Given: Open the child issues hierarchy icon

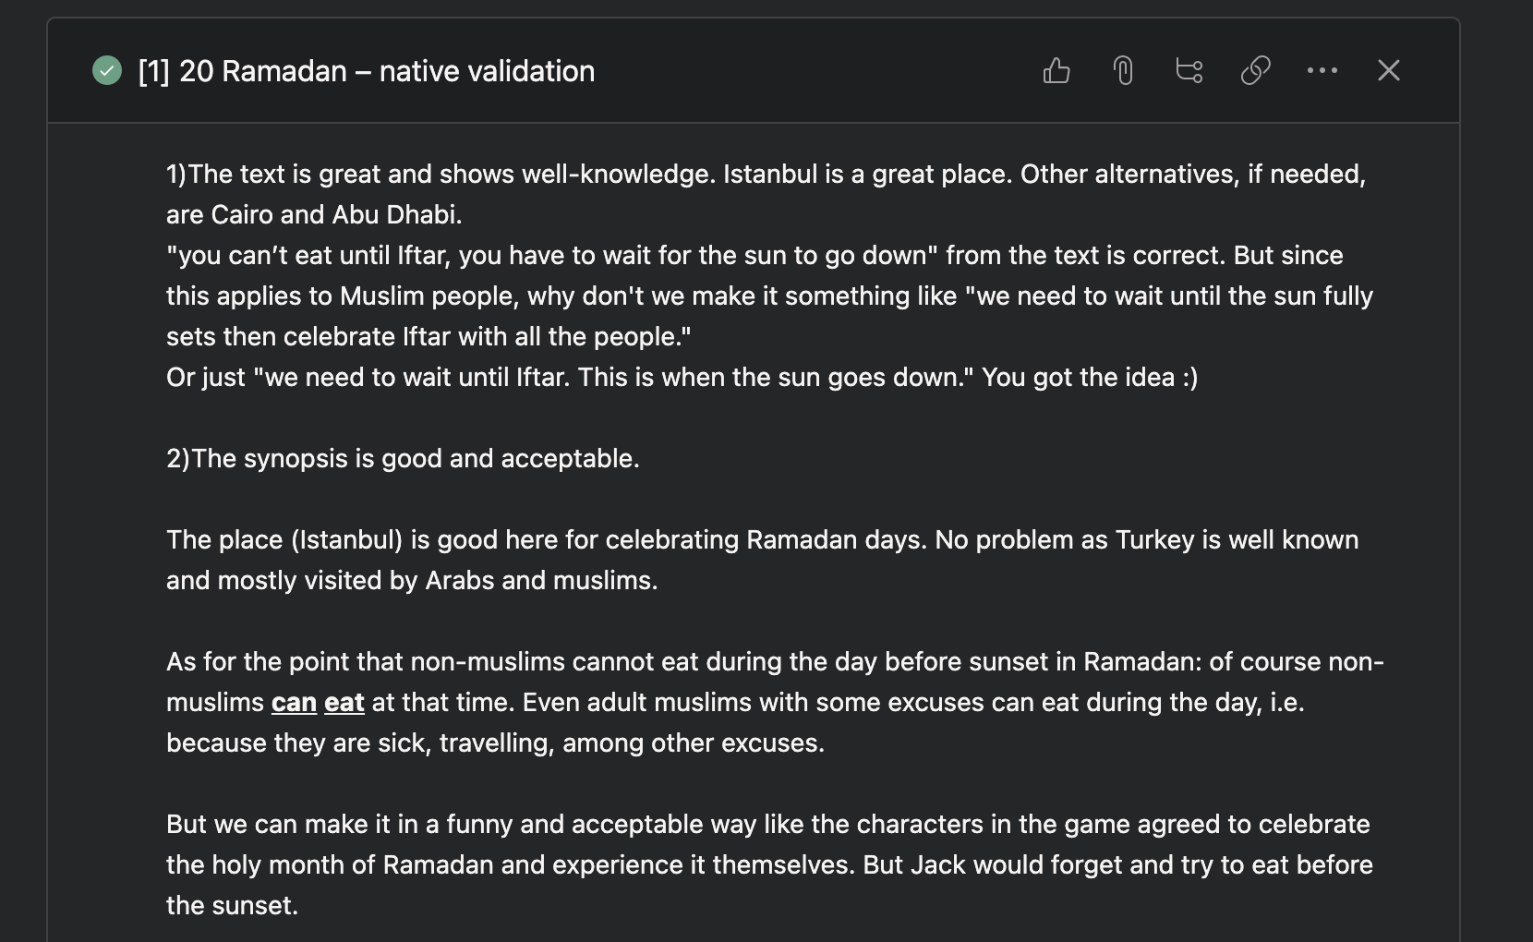Looking at the screenshot, I should 1189,70.
